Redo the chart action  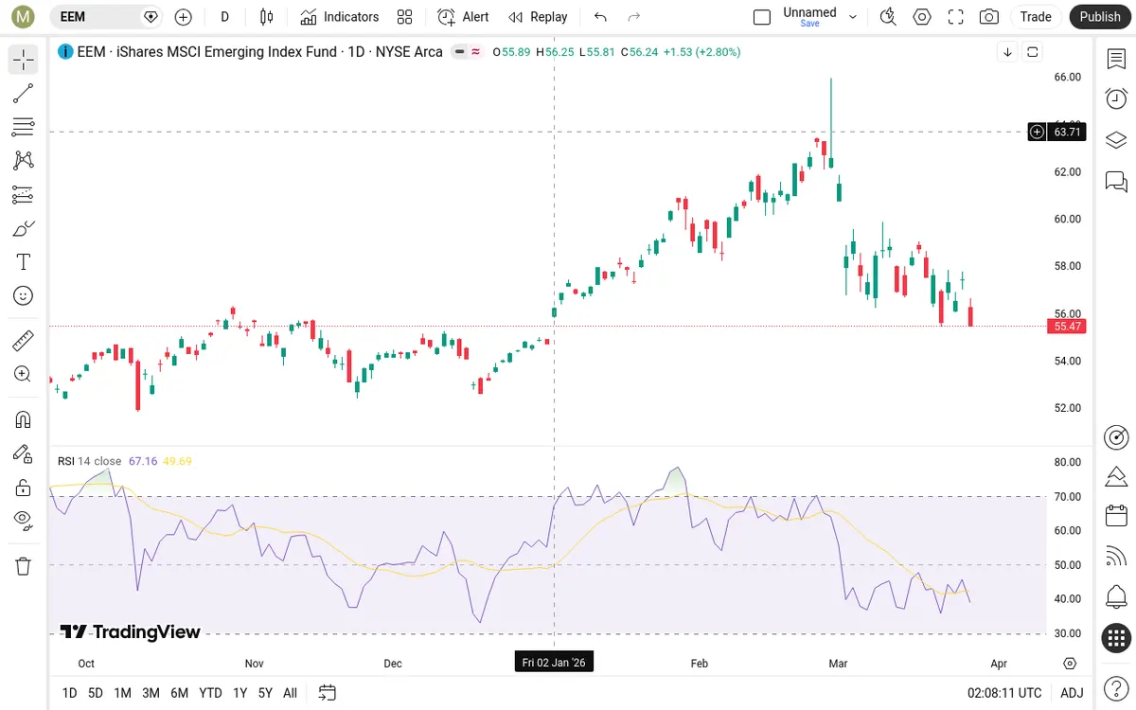click(634, 17)
